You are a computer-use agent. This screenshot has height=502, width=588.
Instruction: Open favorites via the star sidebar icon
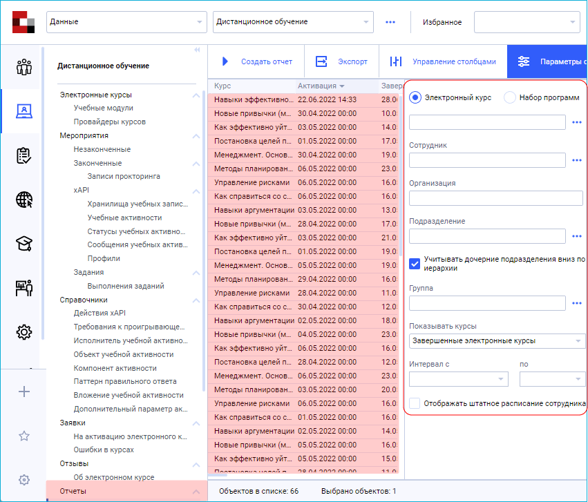coord(24,435)
